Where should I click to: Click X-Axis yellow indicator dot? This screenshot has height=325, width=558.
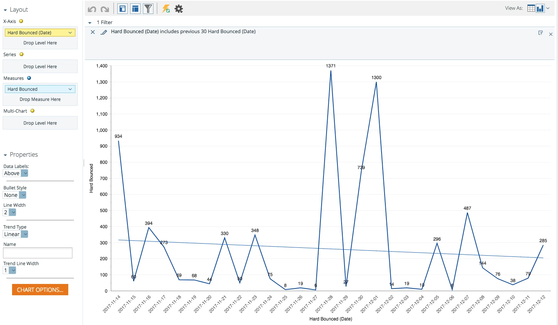tap(21, 21)
